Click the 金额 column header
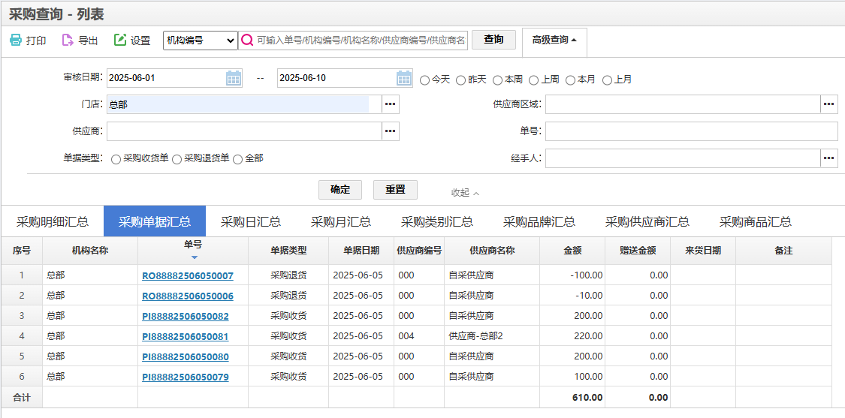Viewport: 845px width, 418px height. (572, 251)
